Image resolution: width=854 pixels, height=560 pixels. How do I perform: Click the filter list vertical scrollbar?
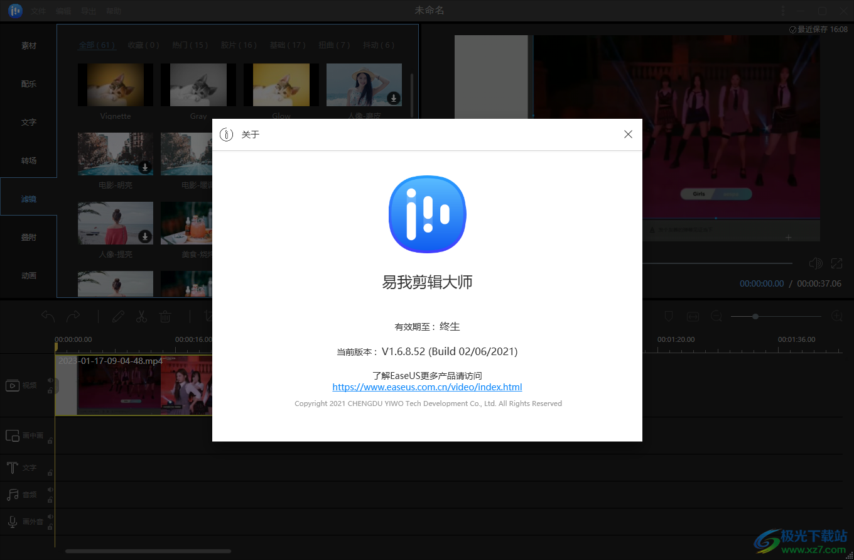tap(412, 95)
